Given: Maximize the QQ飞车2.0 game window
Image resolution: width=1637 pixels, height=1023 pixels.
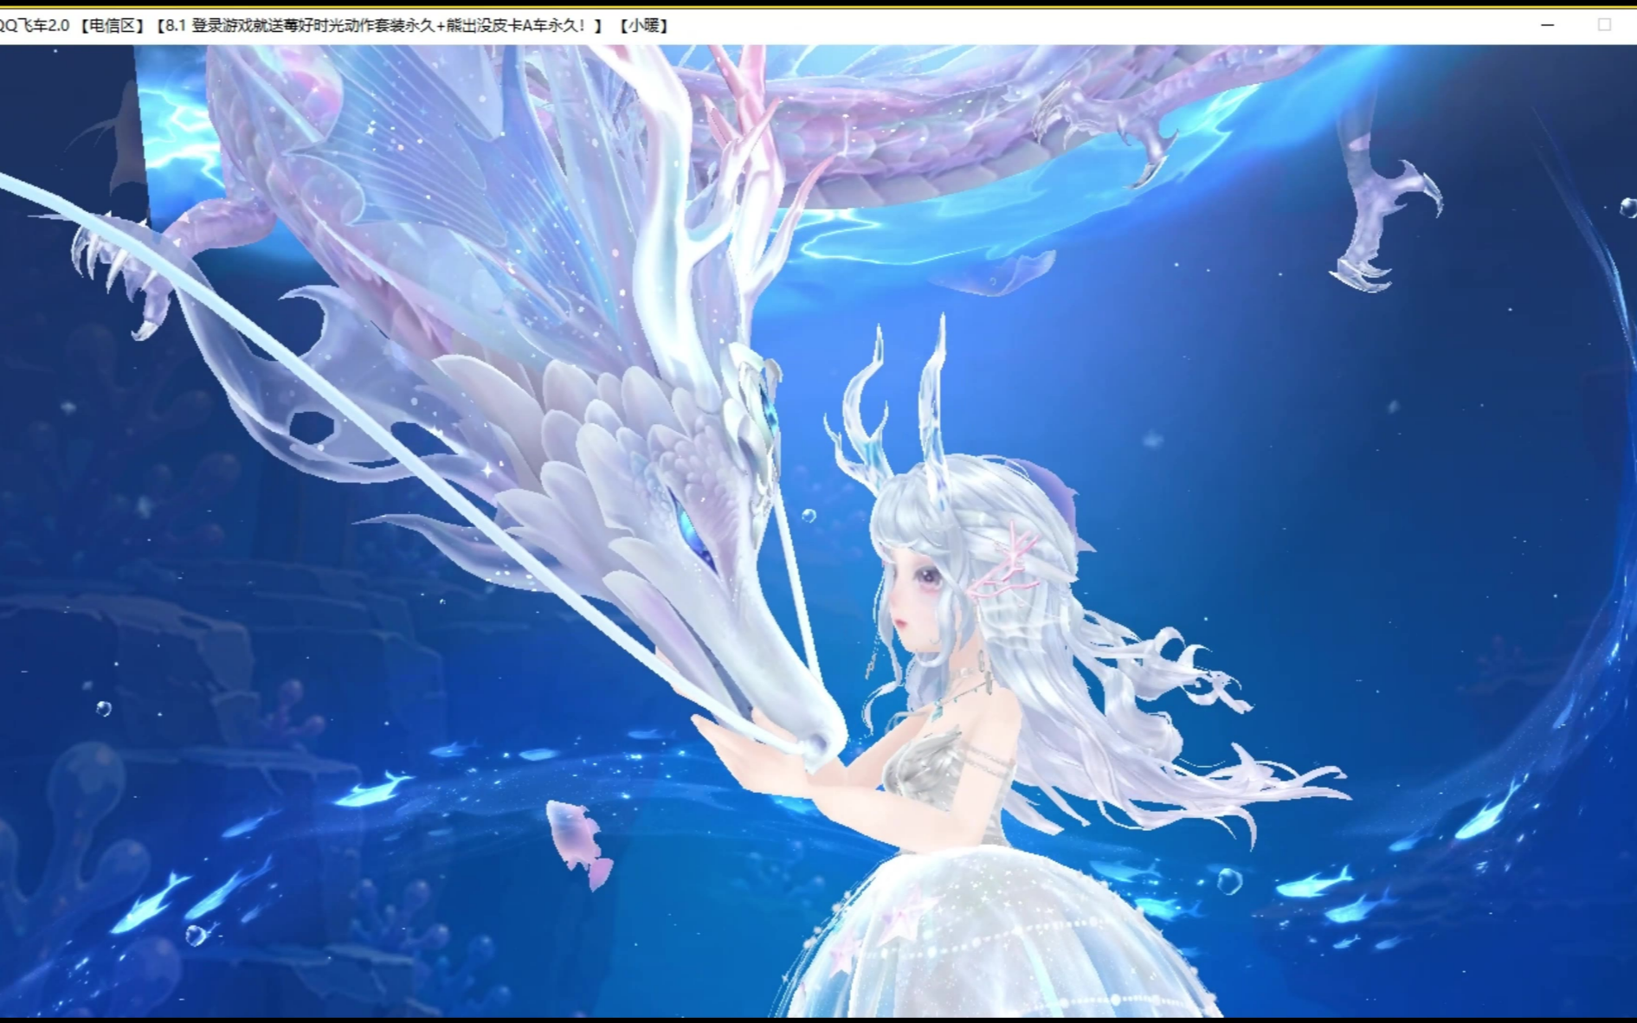Looking at the screenshot, I should point(1604,26).
